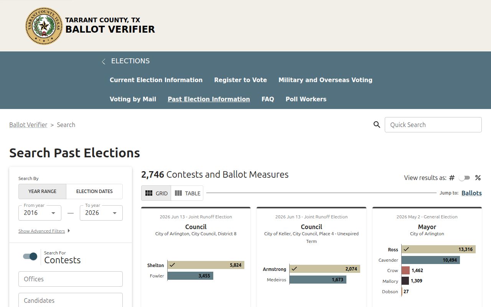Click Shelton's 5,824 vote bar
The image size is (491, 307).
[x=206, y=265]
